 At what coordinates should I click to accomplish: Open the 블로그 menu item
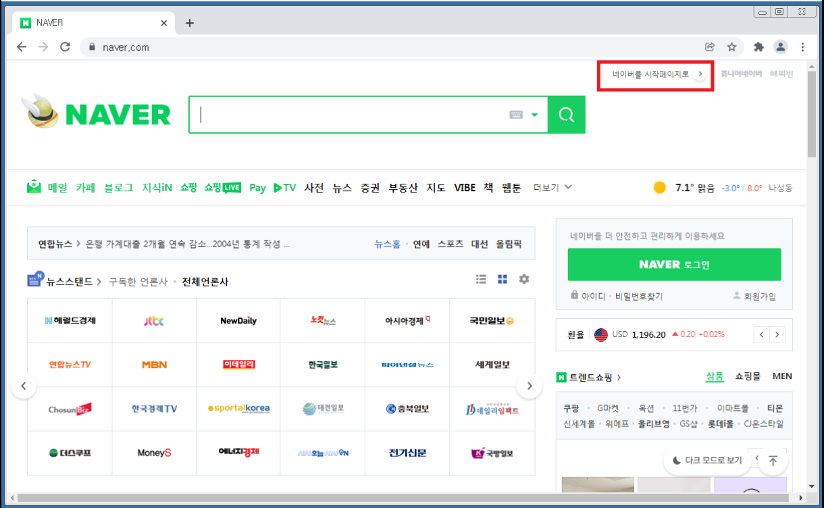[118, 188]
